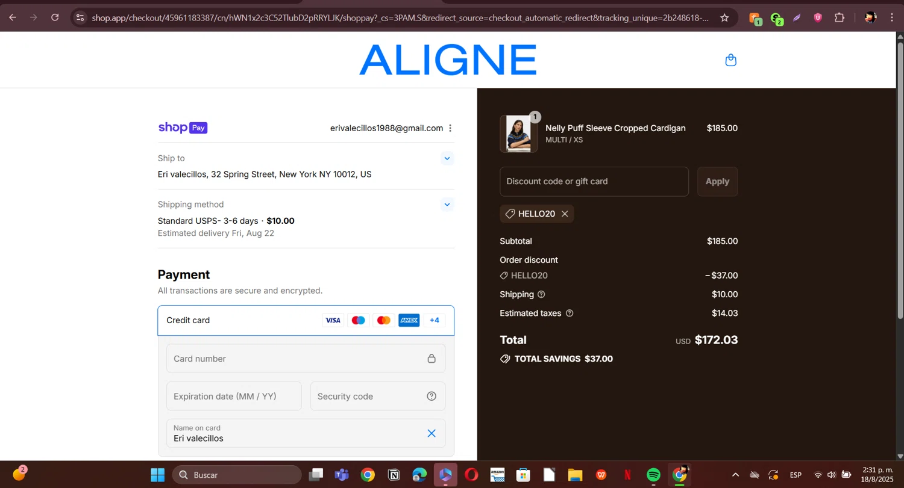The height and width of the screenshot is (488, 904).
Task: Open File Explorer from taskbar
Action: tap(575, 475)
